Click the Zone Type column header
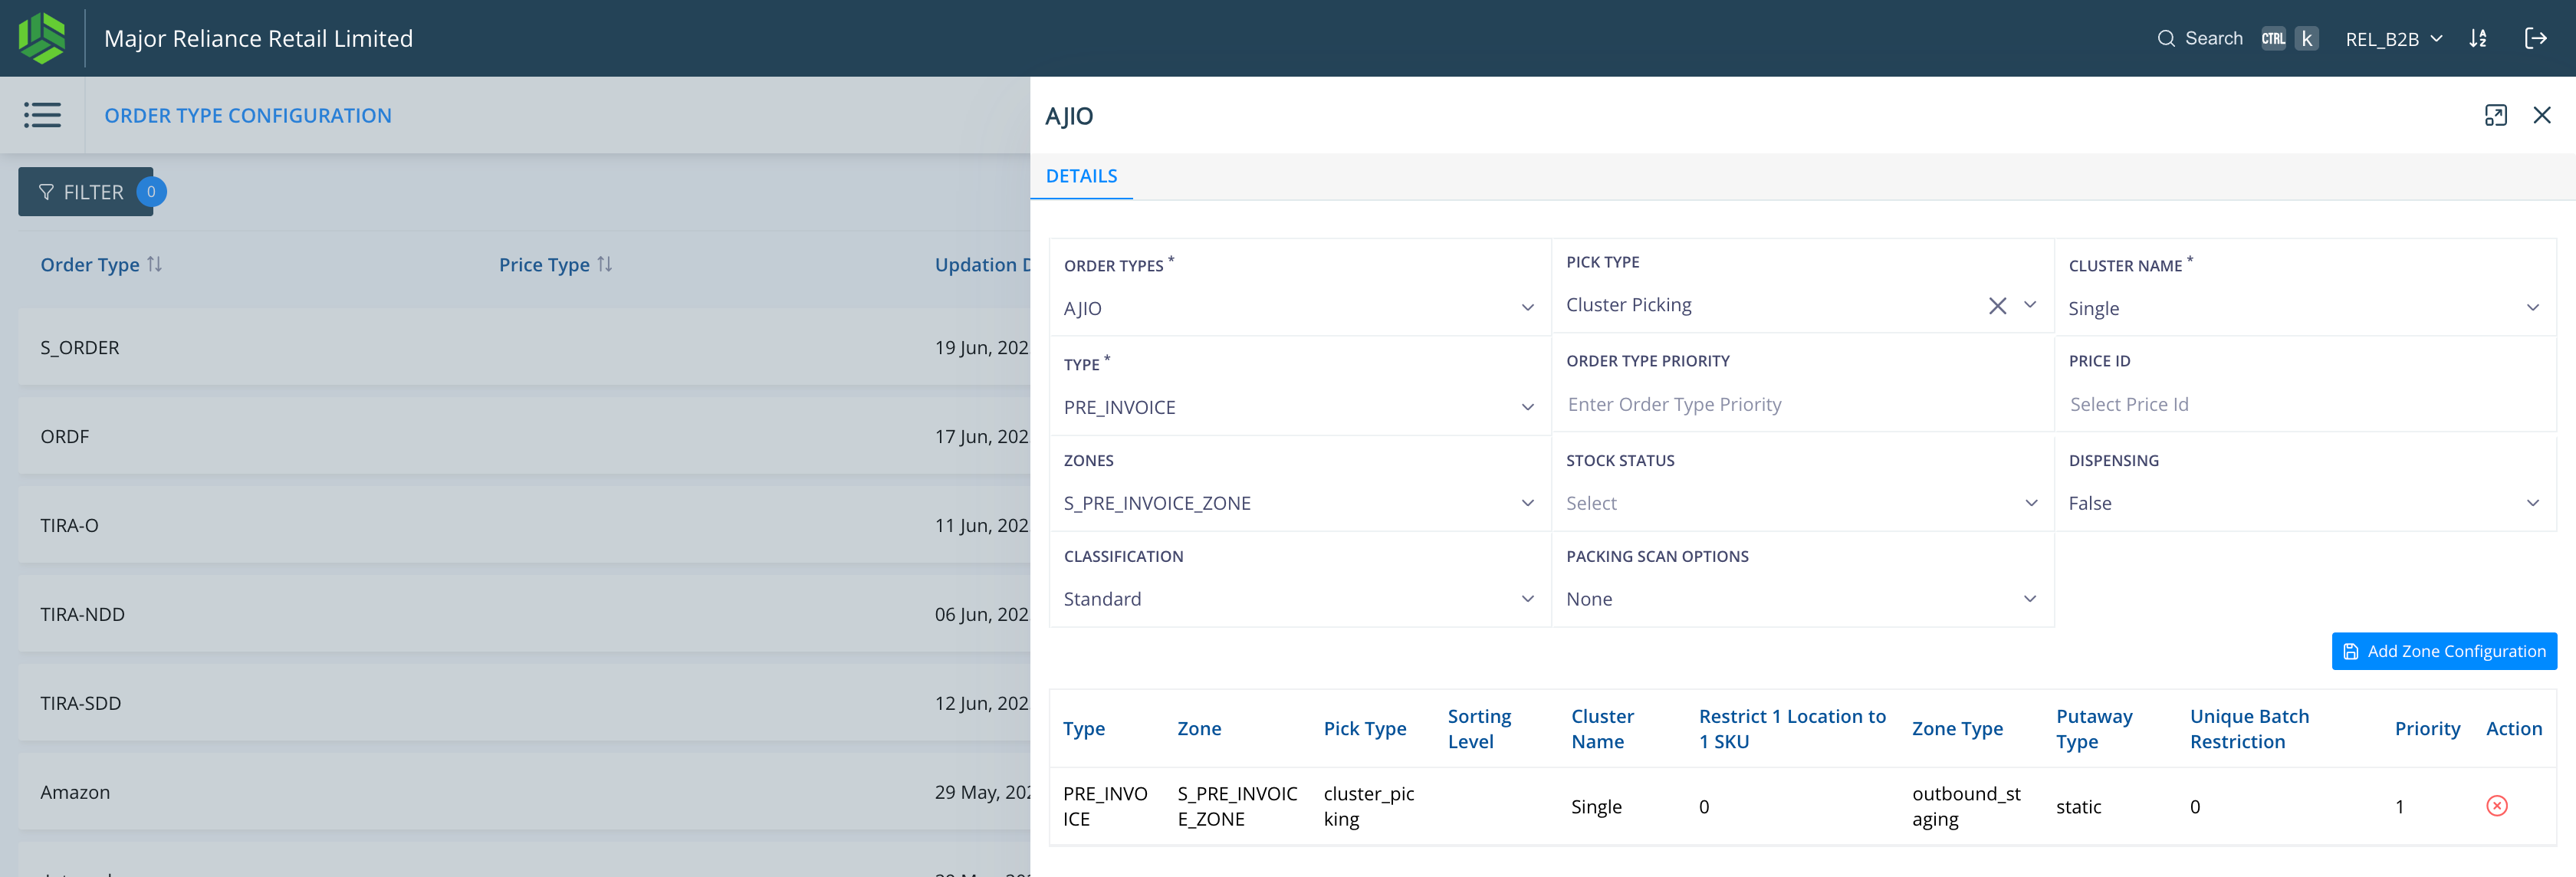The image size is (2576, 877). 1957,729
